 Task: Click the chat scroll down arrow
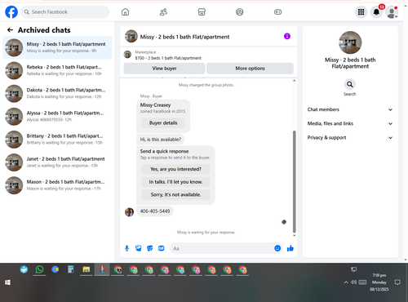pyautogui.click(x=294, y=235)
